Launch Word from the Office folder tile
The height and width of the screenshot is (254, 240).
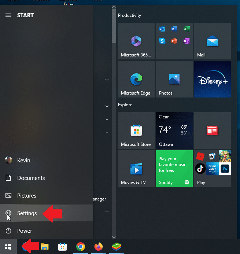174,29
